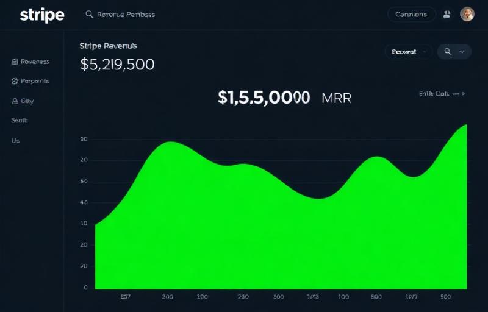Expand the chevron next to filter search icon
Viewport: 488px width, 312px height.
pyautogui.click(x=462, y=52)
